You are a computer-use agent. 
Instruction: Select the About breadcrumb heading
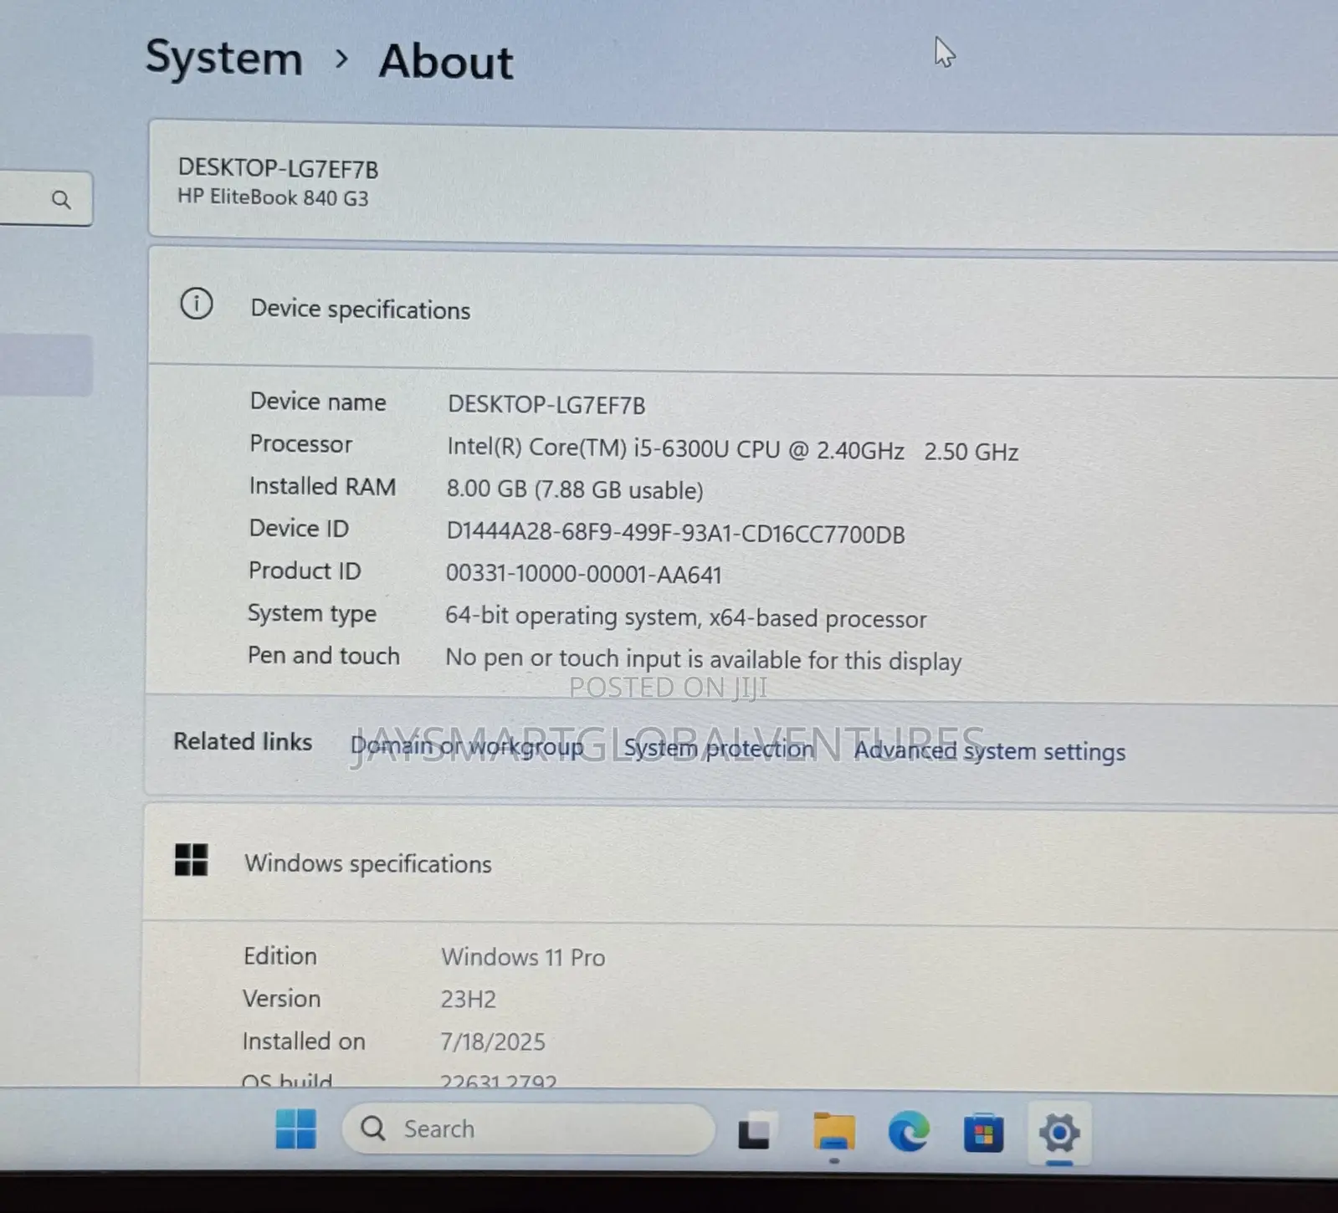(446, 62)
